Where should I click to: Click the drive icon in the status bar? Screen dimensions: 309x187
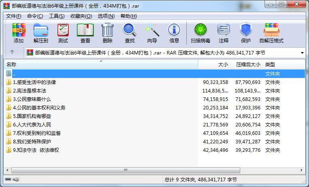[8, 179]
